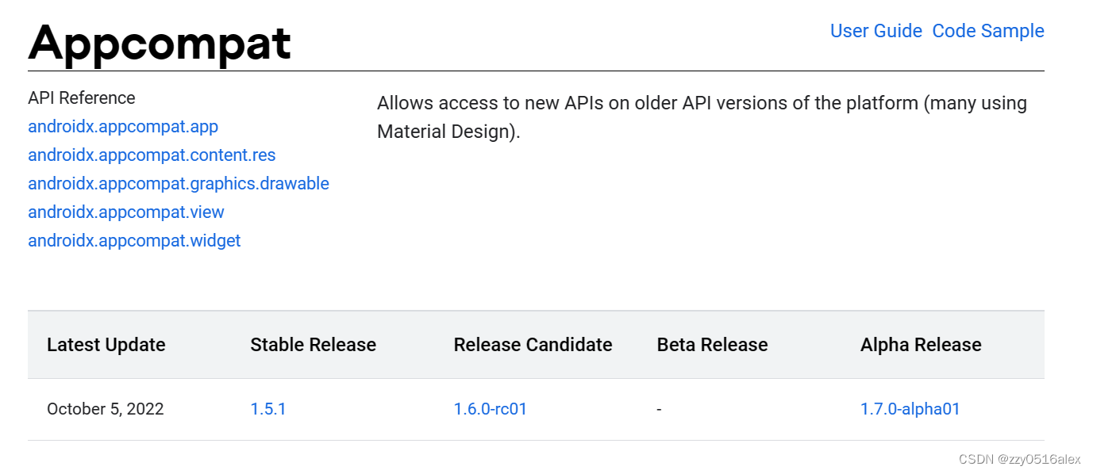Click the Release Candidate column header
This screenshot has height=474, width=1093.
[533, 345]
